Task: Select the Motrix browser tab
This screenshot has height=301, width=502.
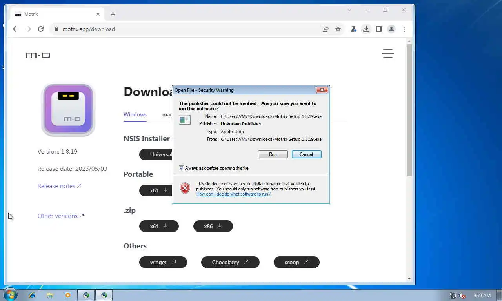Action: click(x=57, y=14)
